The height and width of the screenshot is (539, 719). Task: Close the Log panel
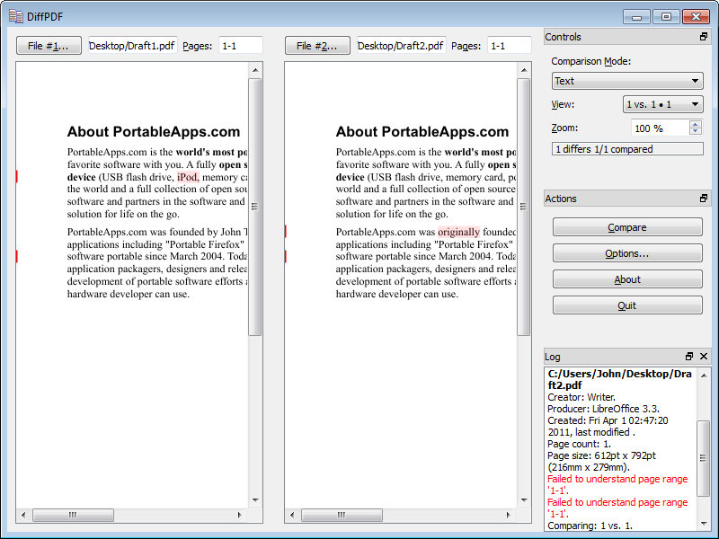point(704,357)
